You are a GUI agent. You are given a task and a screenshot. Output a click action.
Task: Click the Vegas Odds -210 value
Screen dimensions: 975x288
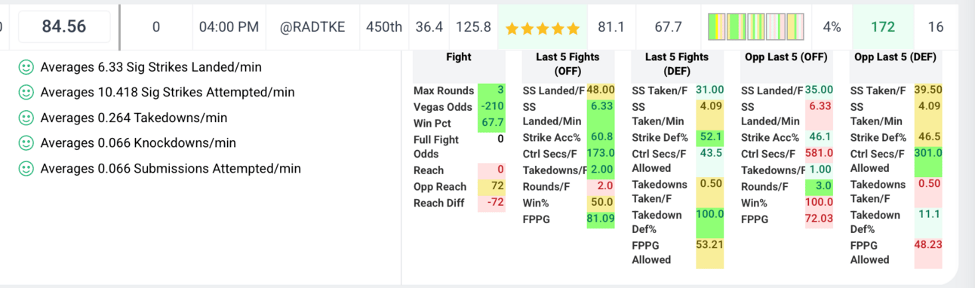[491, 106]
